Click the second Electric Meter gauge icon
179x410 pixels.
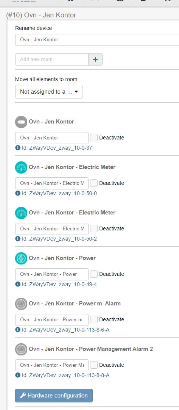(x=21, y=213)
